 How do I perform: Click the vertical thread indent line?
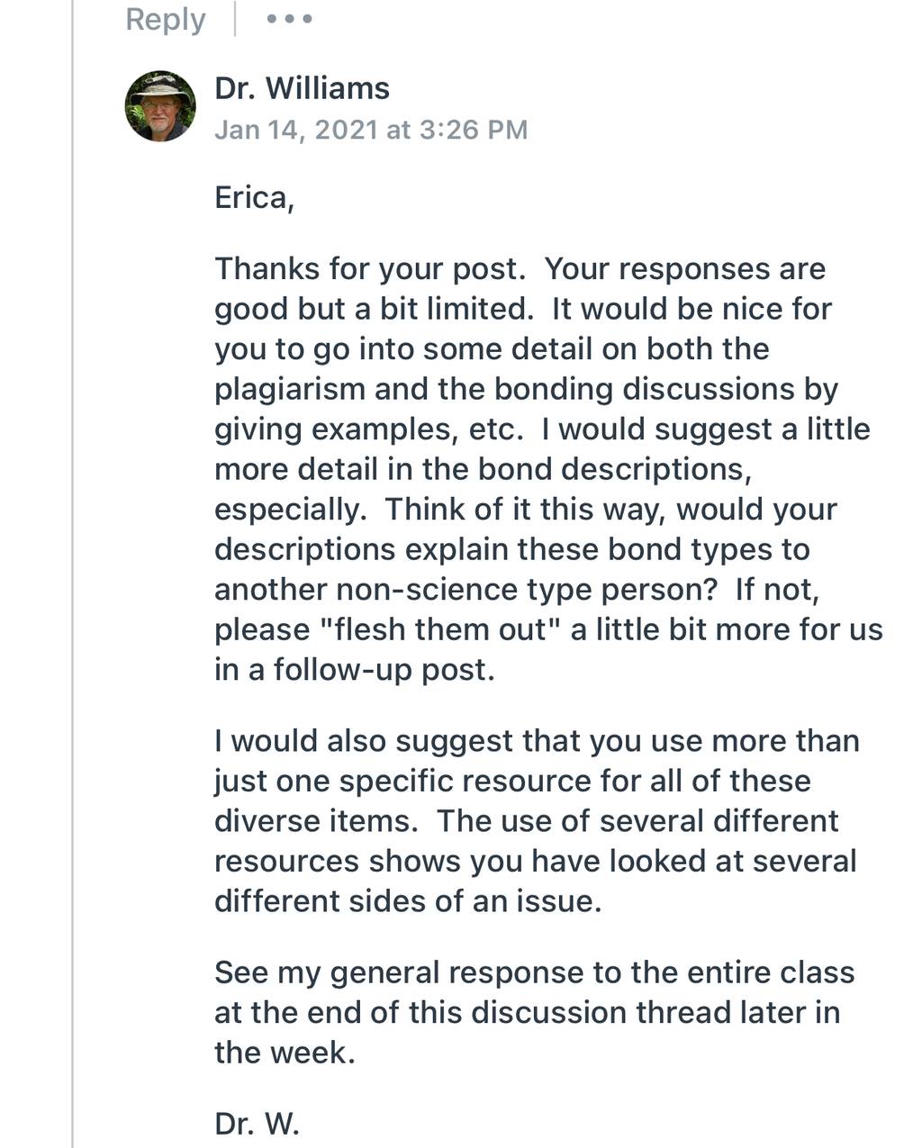tap(72, 574)
